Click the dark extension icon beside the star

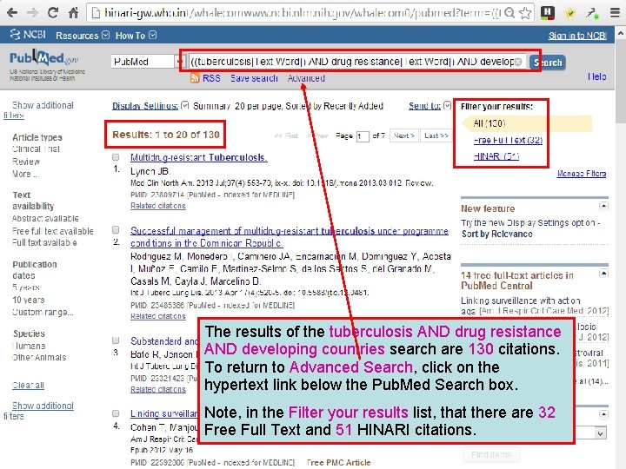click(548, 13)
